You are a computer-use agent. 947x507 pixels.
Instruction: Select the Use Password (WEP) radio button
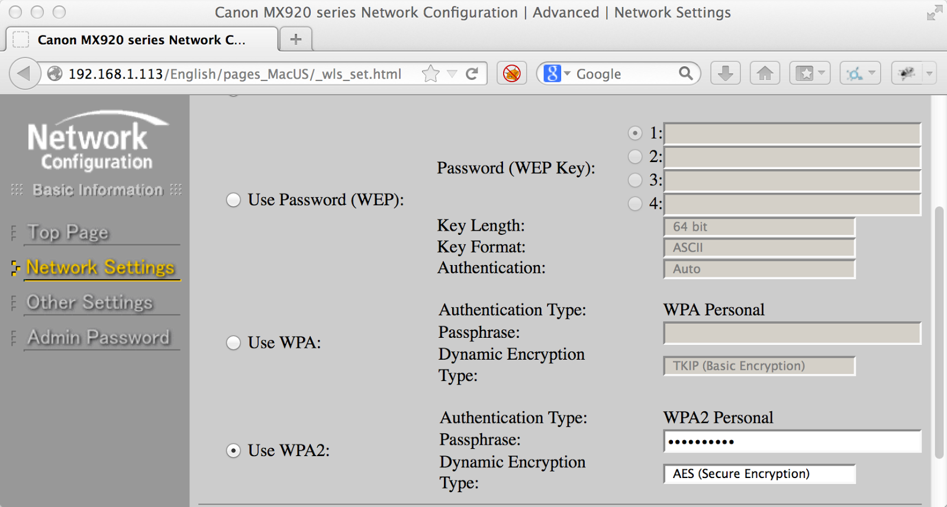click(233, 200)
